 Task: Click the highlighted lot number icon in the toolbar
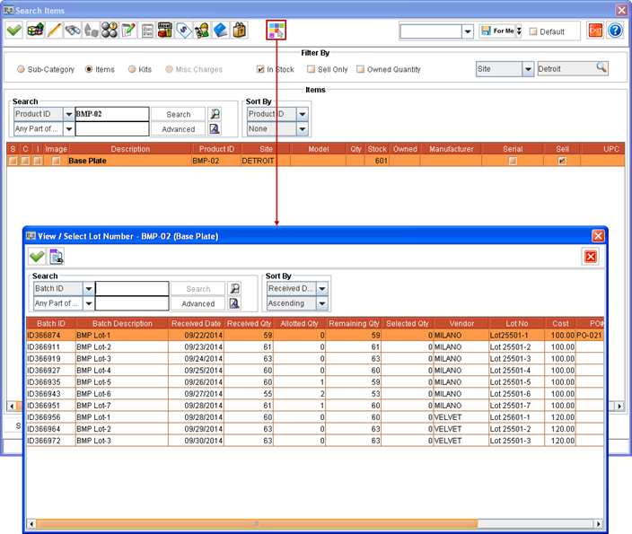pyautogui.click(x=276, y=31)
